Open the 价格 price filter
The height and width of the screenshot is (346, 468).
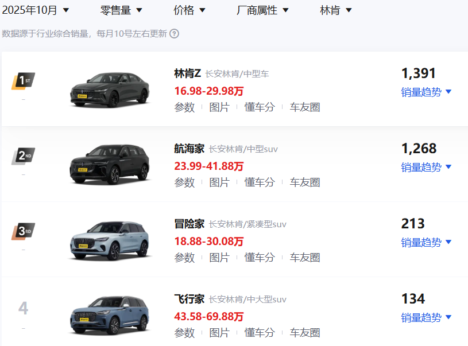(x=189, y=10)
